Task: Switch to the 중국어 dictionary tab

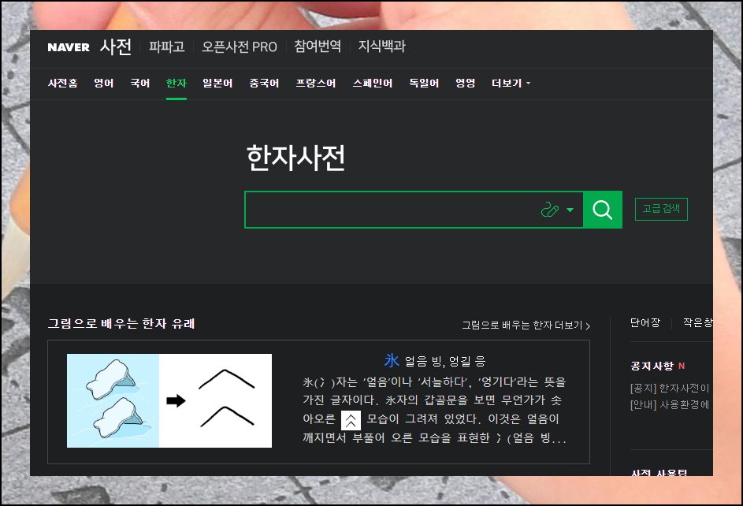Action: tap(264, 84)
